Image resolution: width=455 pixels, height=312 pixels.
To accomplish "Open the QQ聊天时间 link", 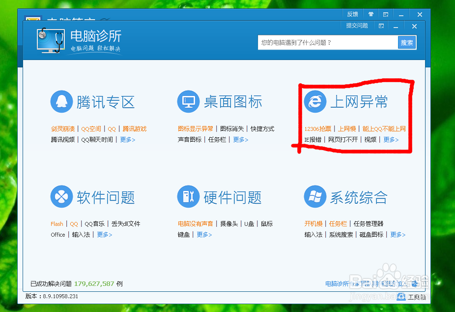I will click(97, 140).
